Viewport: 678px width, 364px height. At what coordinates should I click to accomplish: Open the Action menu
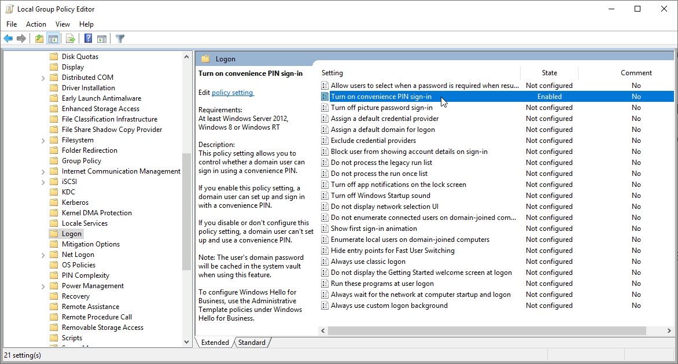tap(36, 24)
